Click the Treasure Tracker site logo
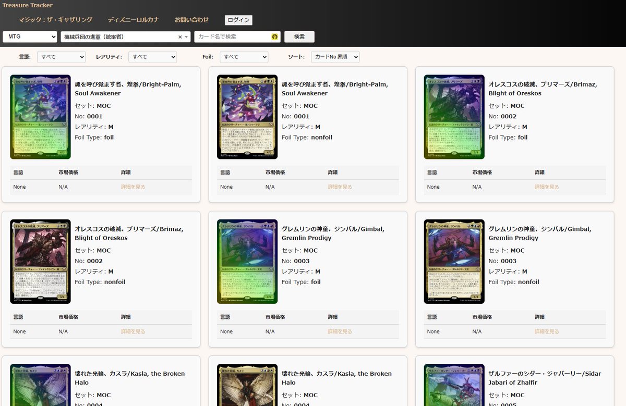Viewport: 626px width, 406px height. pos(27,5)
